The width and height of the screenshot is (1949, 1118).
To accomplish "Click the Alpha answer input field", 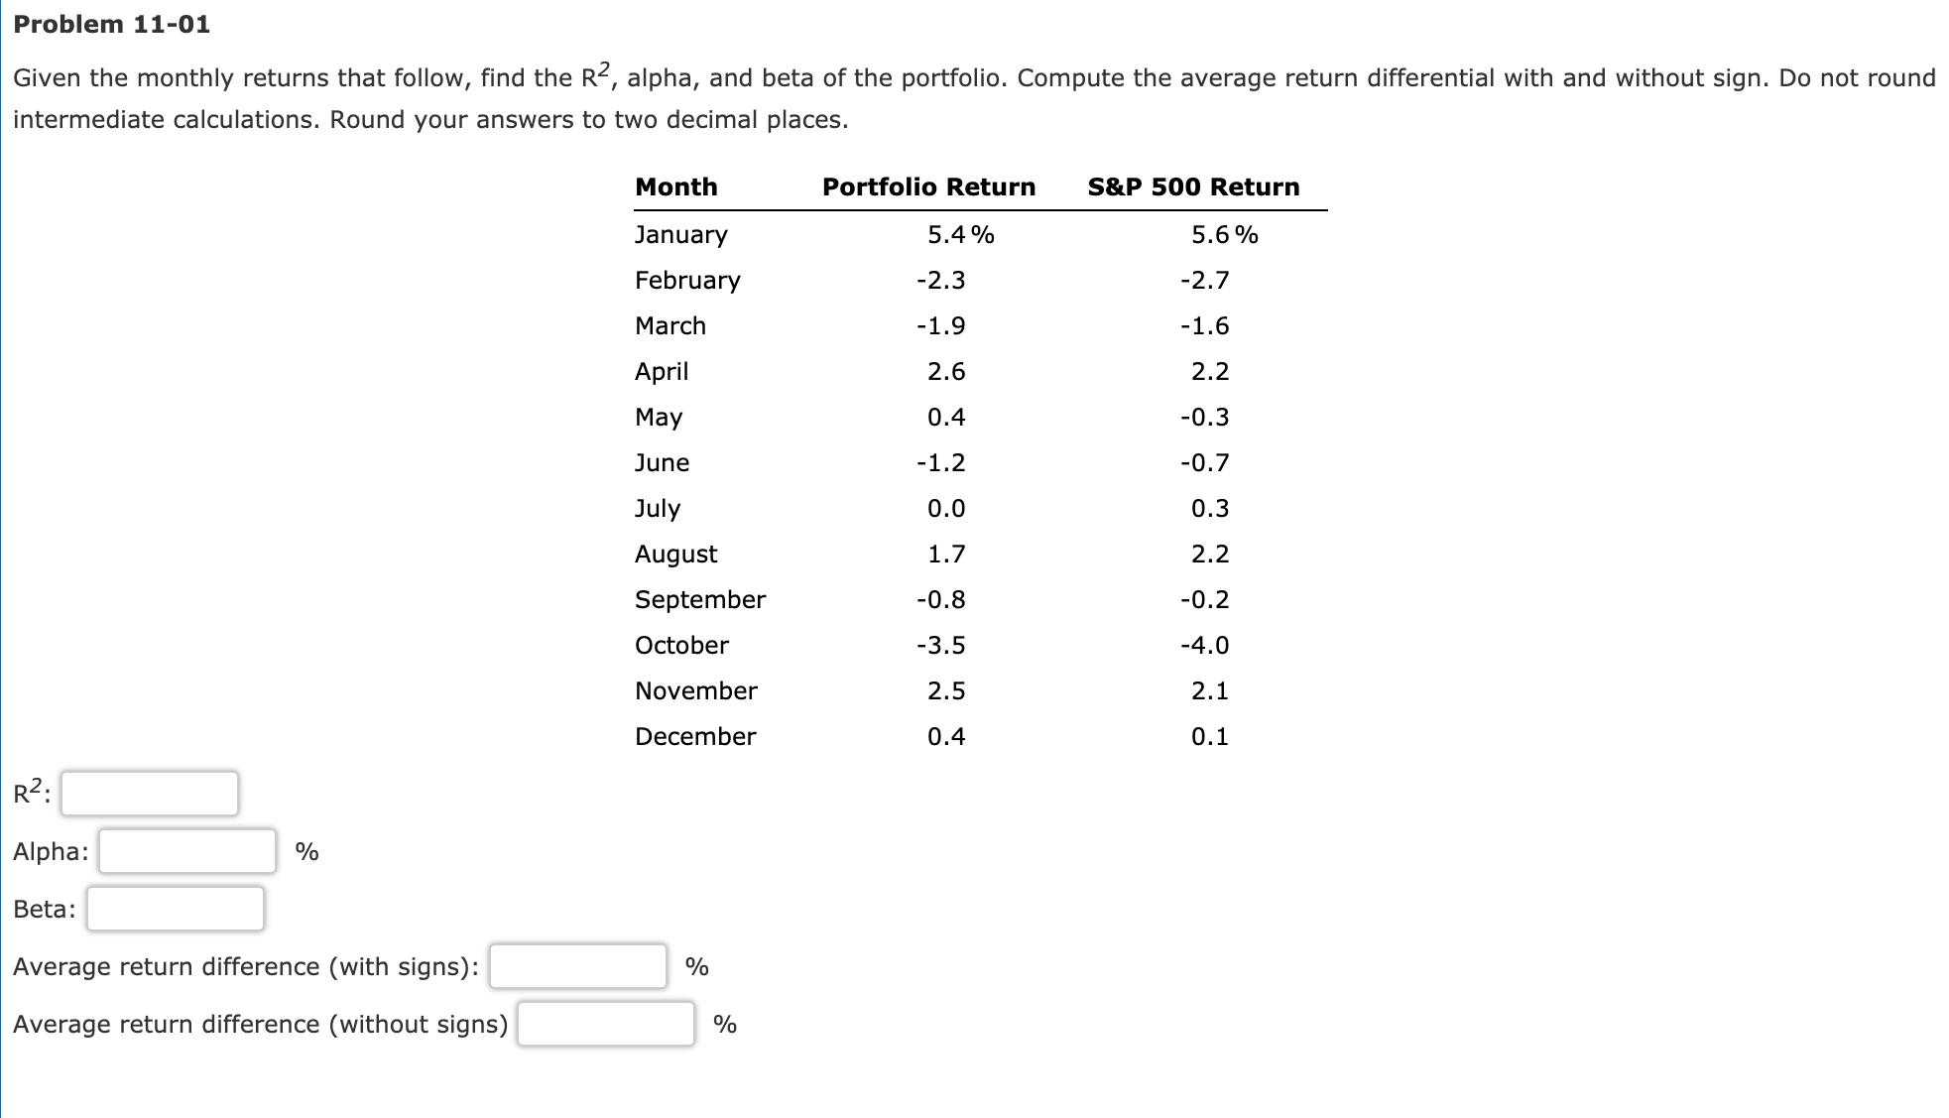I will pyautogui.click(x=185, y=850).
